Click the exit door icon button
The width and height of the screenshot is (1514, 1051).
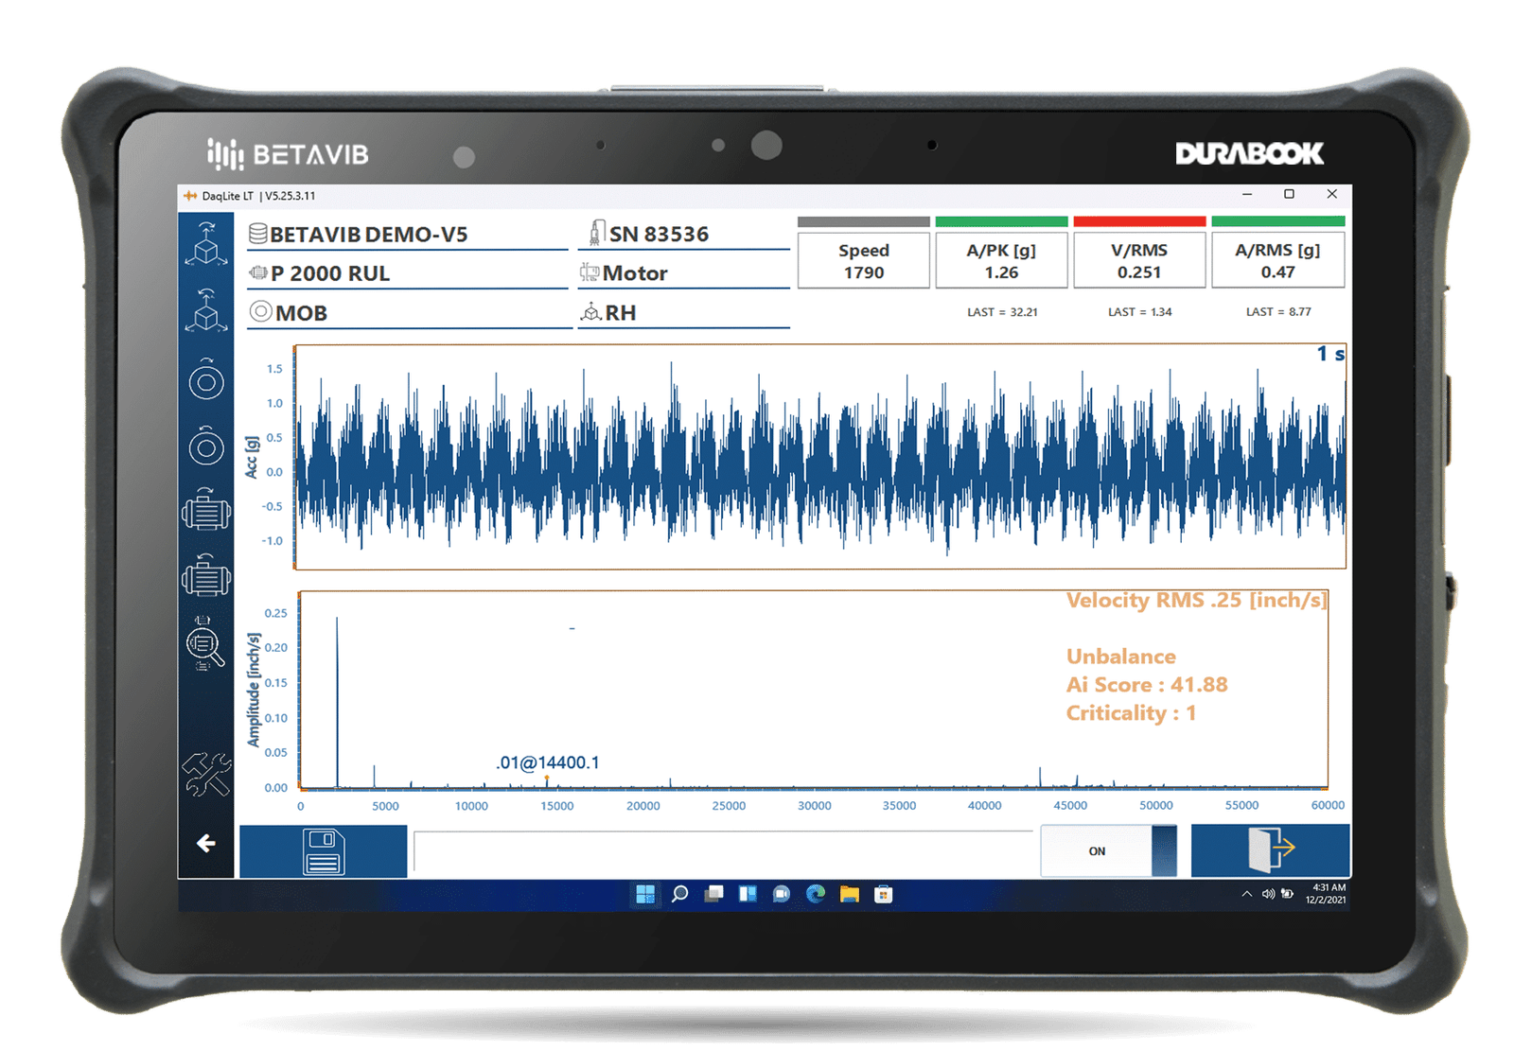coord(1270,850)
